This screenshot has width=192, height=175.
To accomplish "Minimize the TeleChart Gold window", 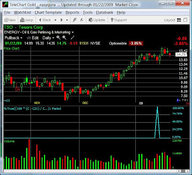I will tap(163, 3).
